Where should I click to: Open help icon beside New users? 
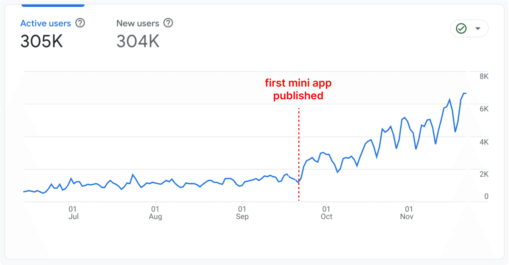click(169, 23)
